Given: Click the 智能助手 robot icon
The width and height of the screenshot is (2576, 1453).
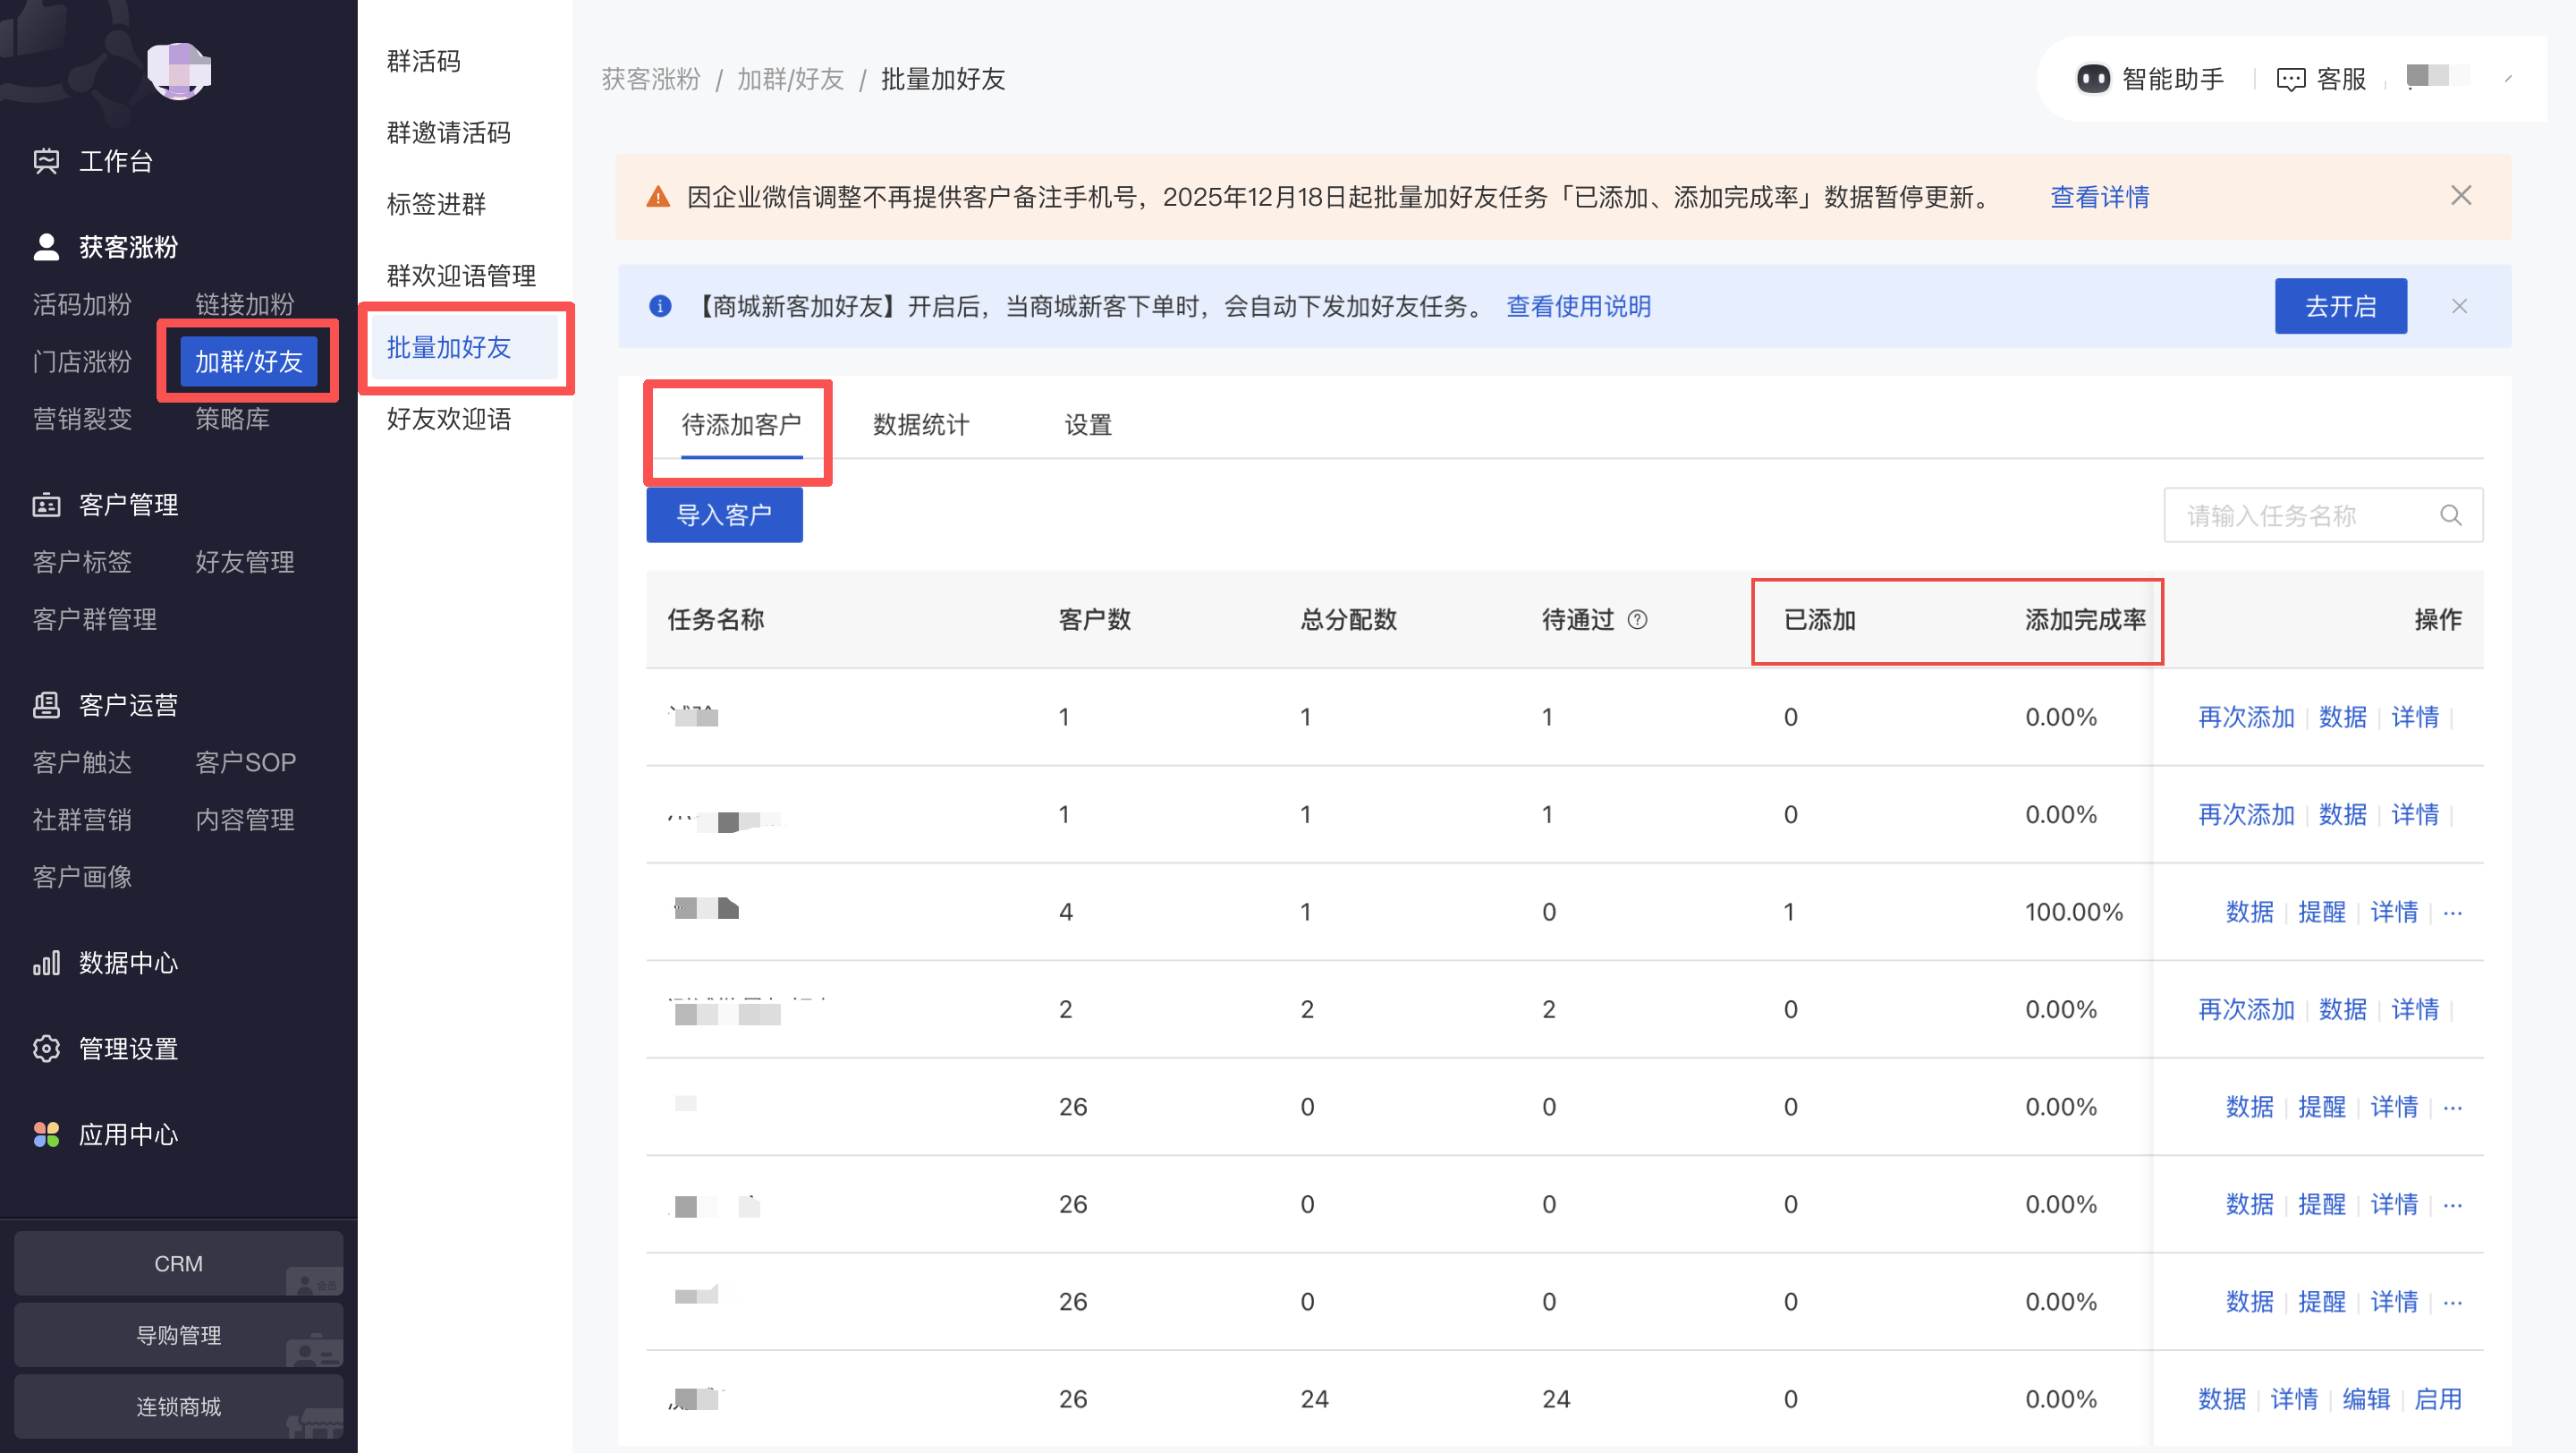Looking at the screenshot, I should [2093, 79].
